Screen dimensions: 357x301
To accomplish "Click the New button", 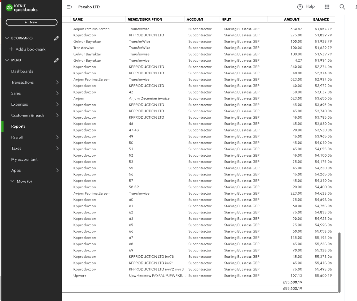I will (x=31, y=22).
